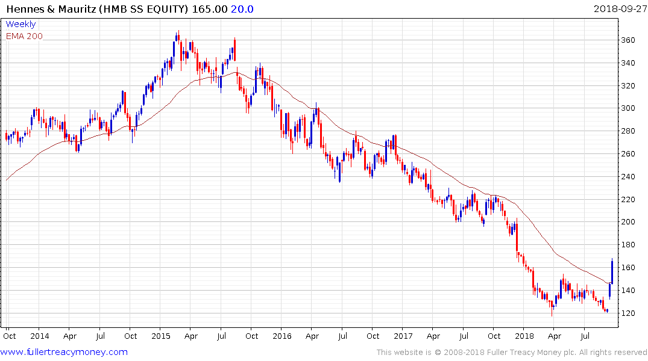Open the www.fullertreacymoney.com link
This screenshot has width=648, height=361.
point(64,352)
